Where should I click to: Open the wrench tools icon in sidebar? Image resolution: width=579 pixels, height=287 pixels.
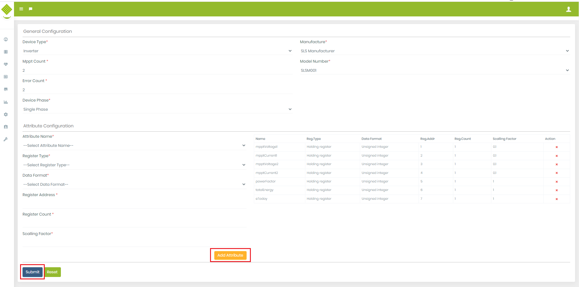6,139
